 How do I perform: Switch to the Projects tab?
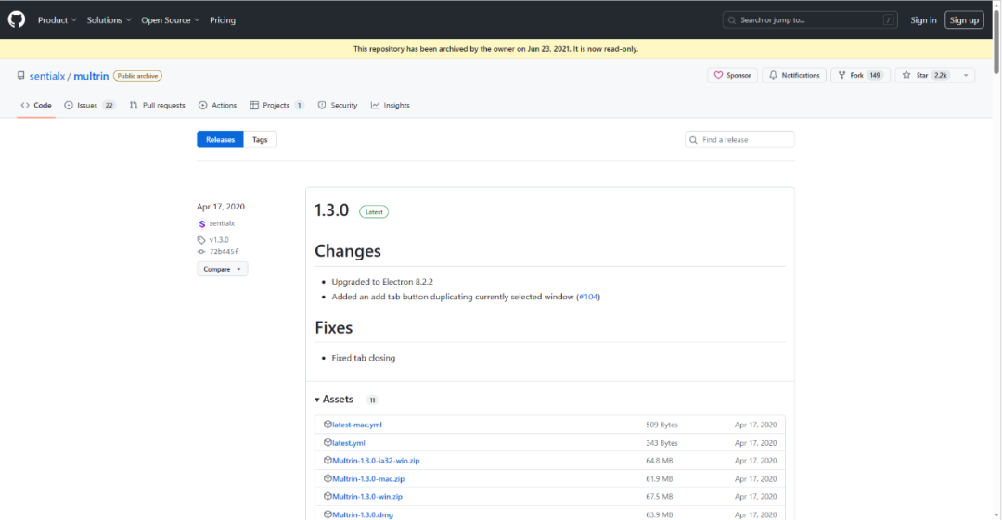pos(276,106)
